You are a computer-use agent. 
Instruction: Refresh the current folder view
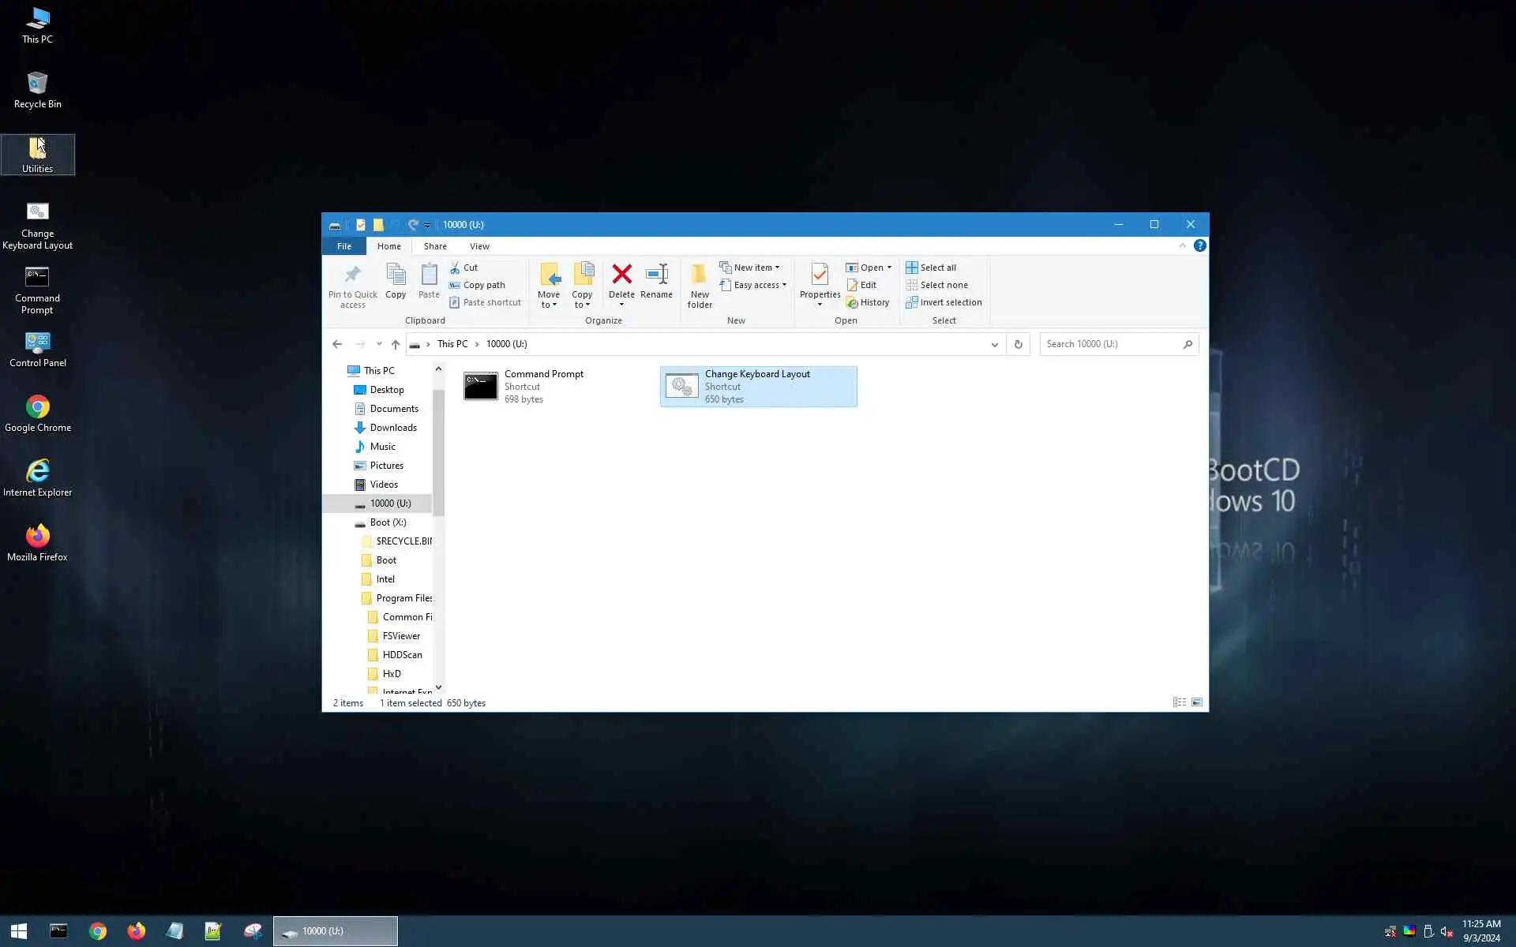(1018, 344)
